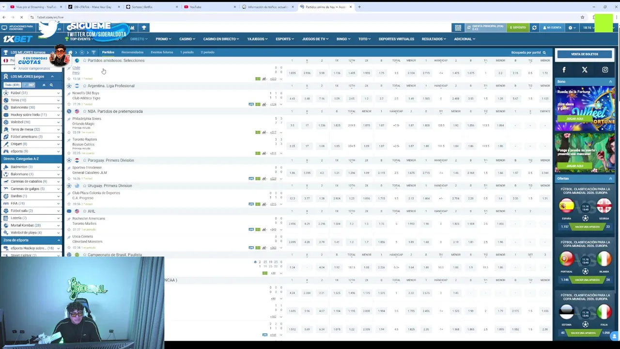
Task: Click the home icon in the breadcrumb bar
Action: tap(70, 52)
